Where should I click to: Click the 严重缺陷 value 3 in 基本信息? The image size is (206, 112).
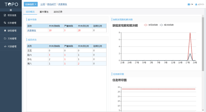tap(65, 30)
